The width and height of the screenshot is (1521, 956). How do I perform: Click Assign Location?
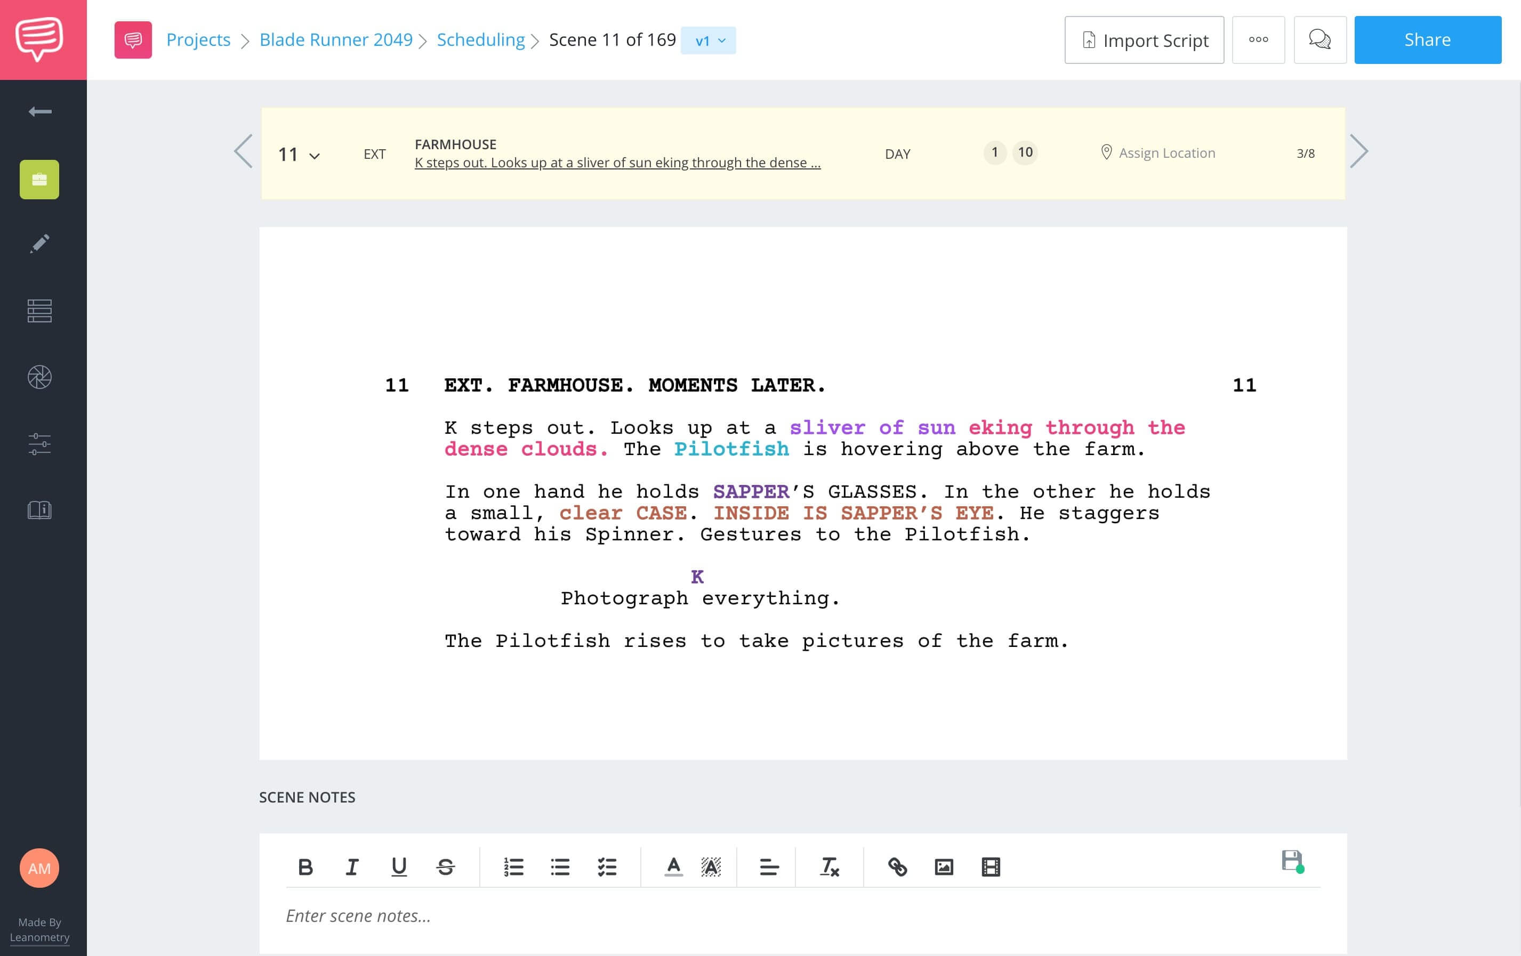coord(1158,153)
